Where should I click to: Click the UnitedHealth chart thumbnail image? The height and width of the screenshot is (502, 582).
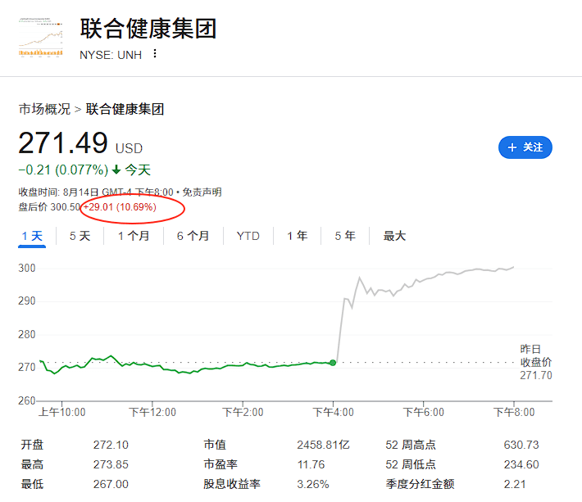coord(40,37)
